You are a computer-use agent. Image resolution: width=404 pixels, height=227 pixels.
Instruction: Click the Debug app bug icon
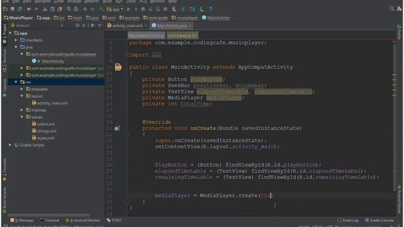(143, 9)
